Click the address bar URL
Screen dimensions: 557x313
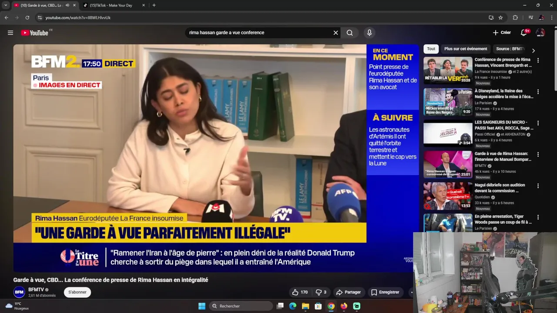[x=78, y=18]
